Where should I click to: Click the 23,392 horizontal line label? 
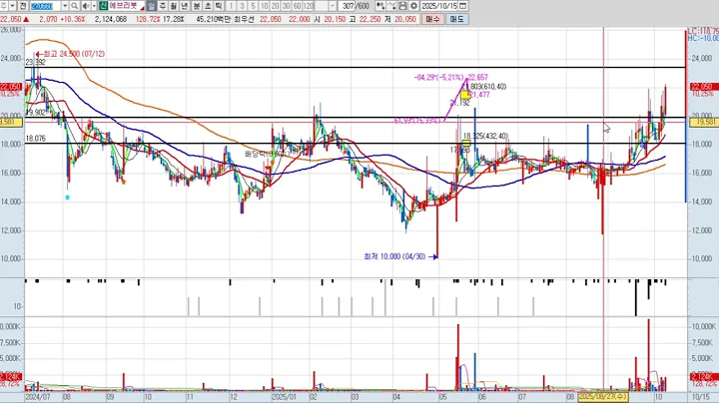point(35,62)
